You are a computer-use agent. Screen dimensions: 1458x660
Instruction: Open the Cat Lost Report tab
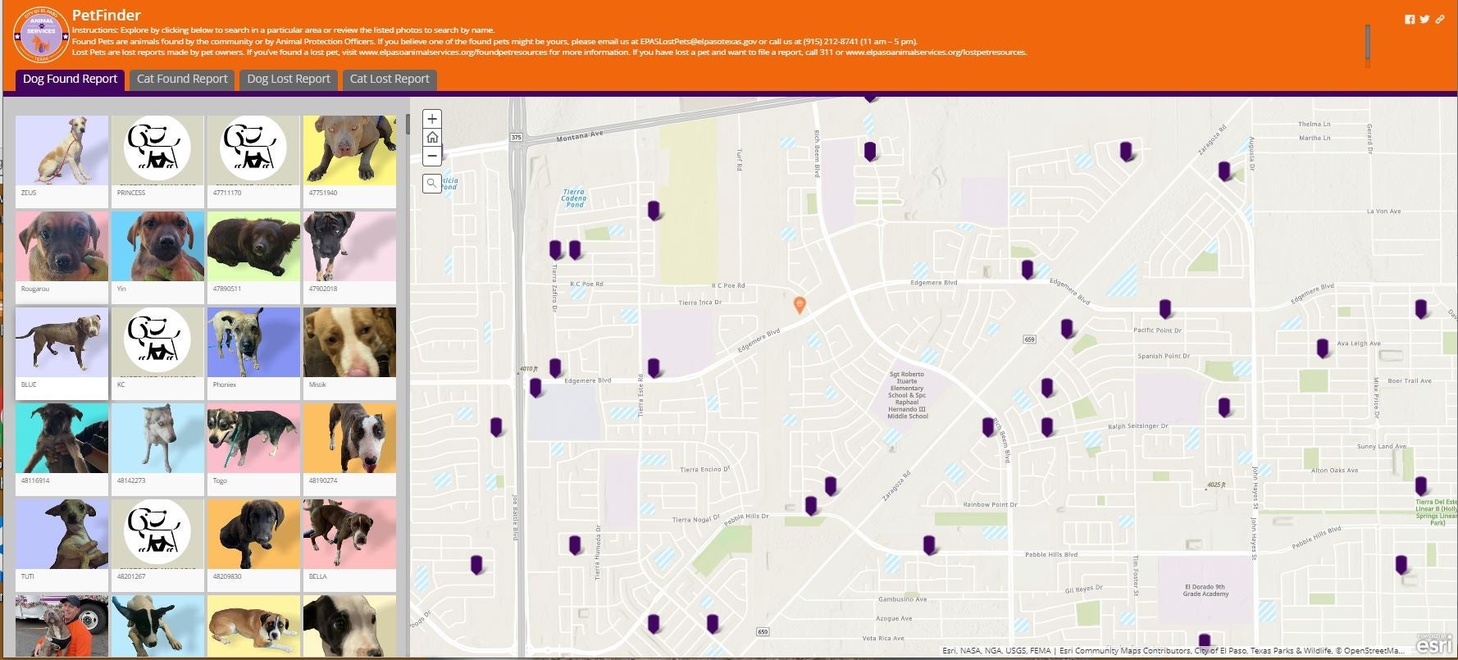(x=390, y=80)
